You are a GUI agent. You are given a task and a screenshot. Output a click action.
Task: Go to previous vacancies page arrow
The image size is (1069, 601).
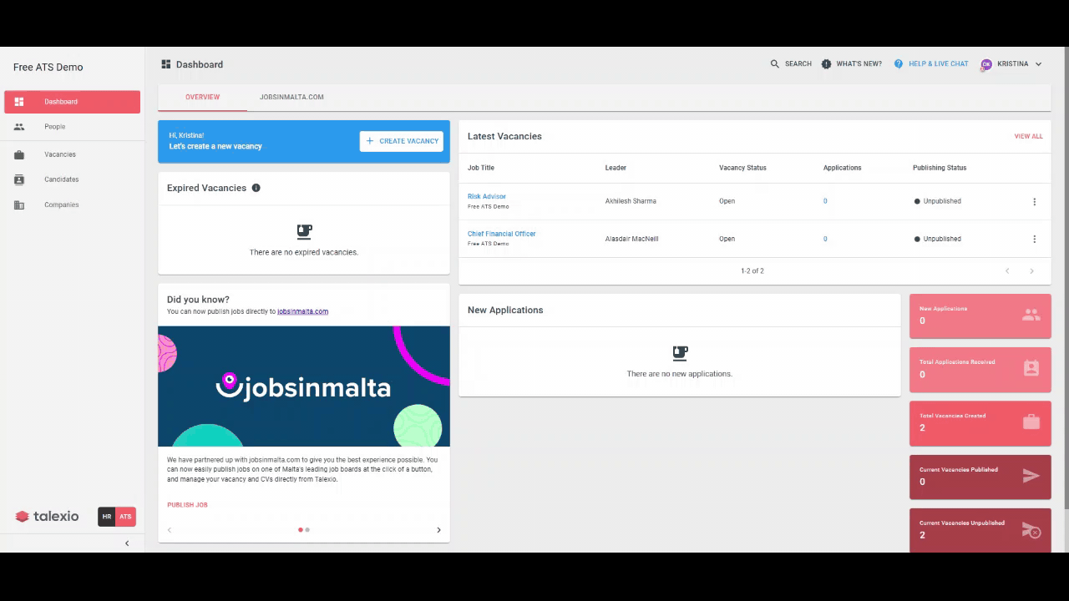tap(1007, 271)
